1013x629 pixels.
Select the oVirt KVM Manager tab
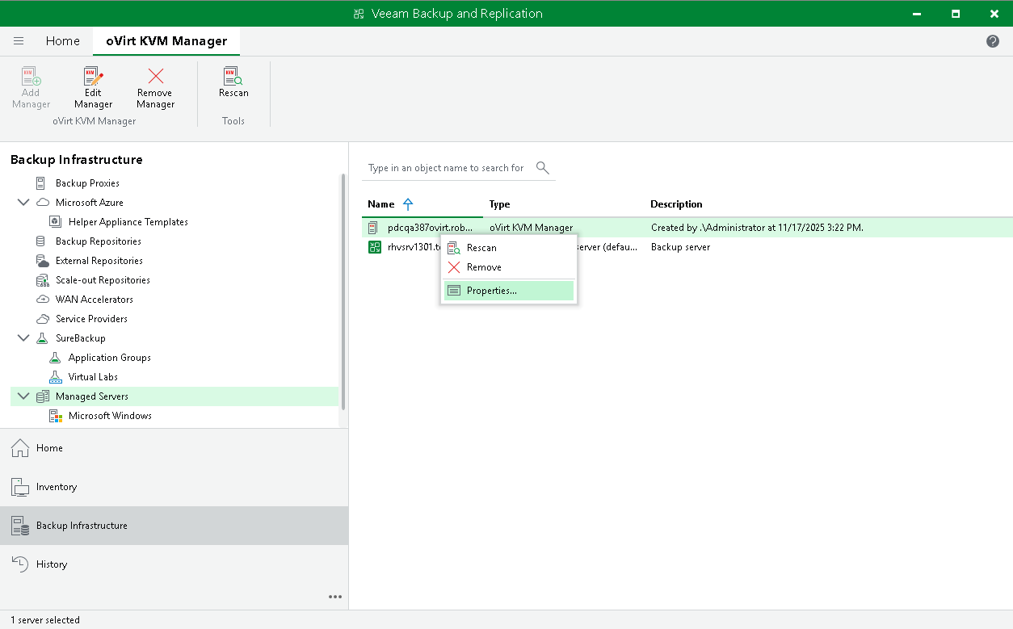point(166,41)
